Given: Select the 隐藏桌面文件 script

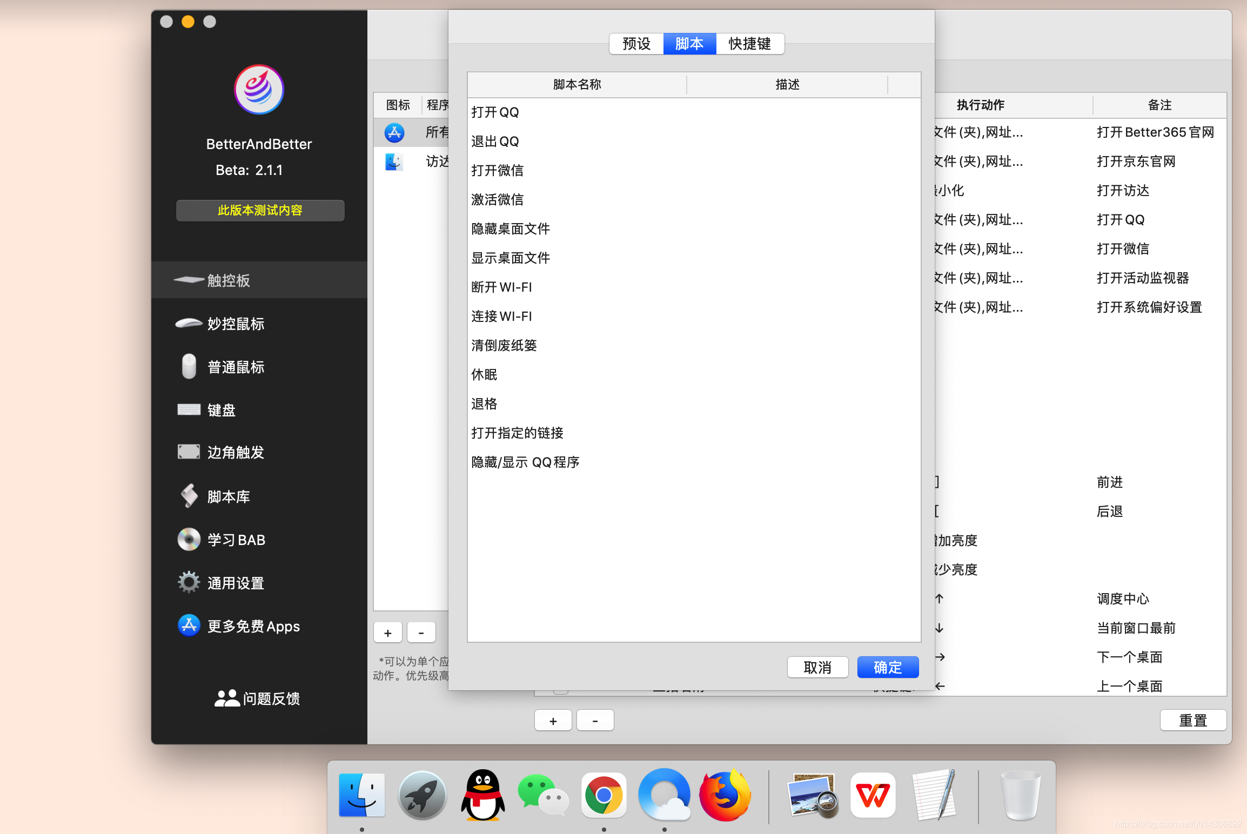Looking at the screenshot, I should tap(694, 229).
